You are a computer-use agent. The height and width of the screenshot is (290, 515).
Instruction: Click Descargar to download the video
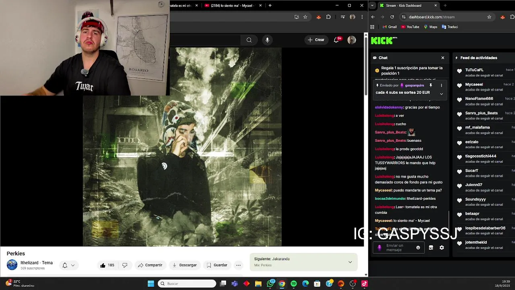(185, 265)
